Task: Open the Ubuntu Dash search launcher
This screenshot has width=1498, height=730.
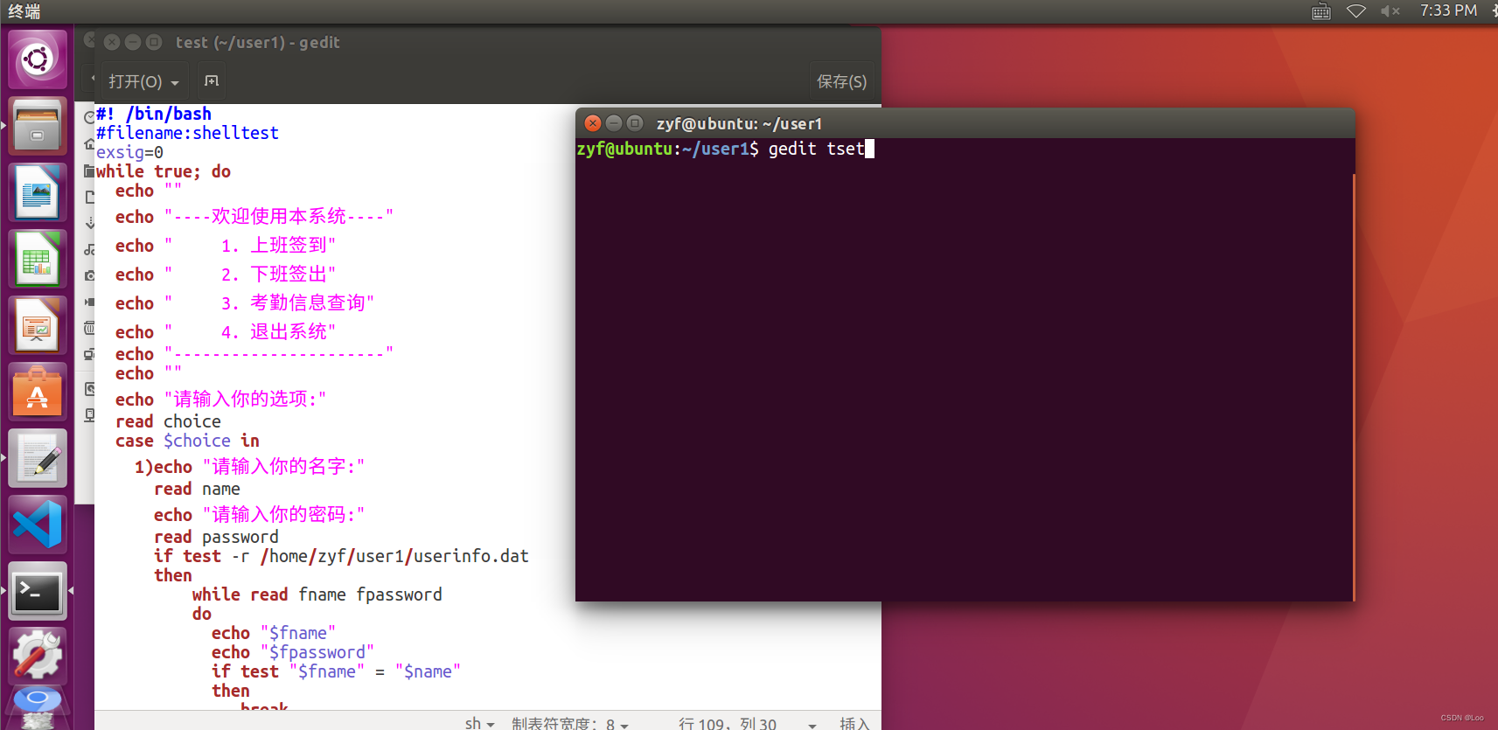Action: pyautogui.click(x=38, y=59)
